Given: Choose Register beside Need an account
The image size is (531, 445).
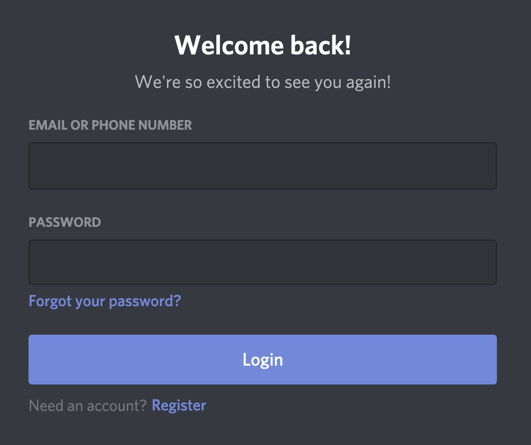Looking at the screenshot, I should (x=179, y=405).
